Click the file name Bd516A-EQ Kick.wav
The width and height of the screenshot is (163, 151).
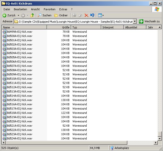20,104
